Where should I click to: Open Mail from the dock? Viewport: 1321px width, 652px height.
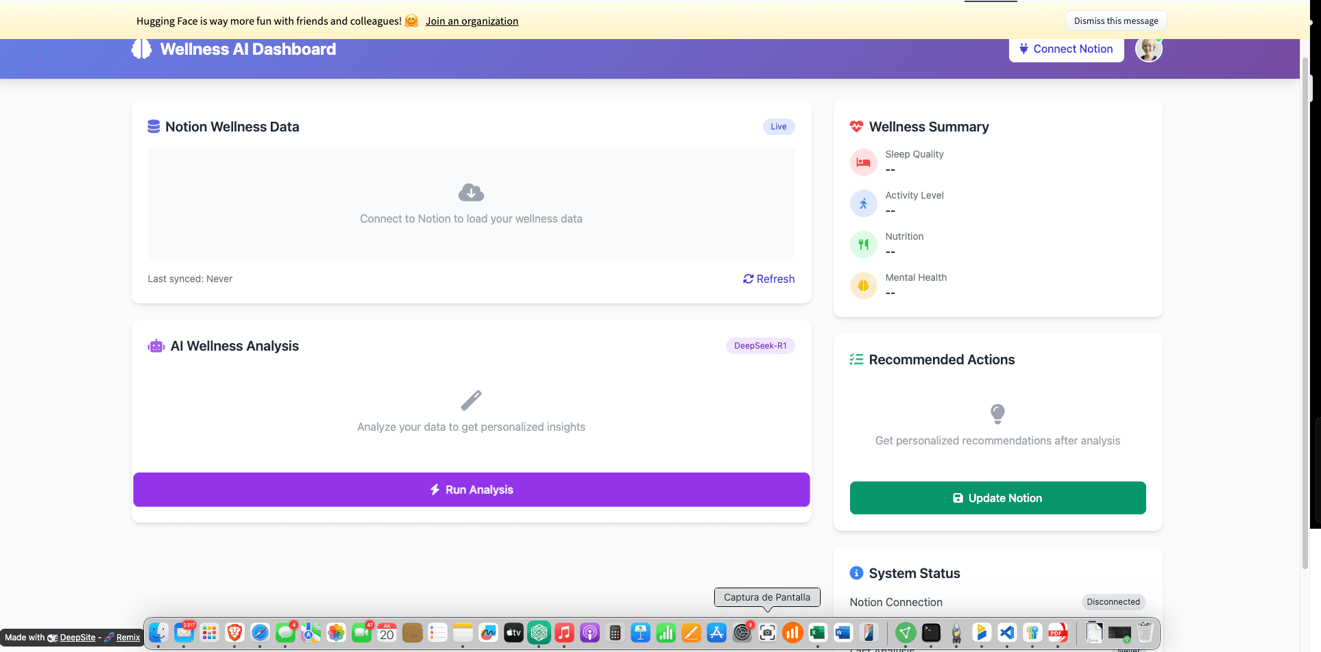(x=184, y=633)
